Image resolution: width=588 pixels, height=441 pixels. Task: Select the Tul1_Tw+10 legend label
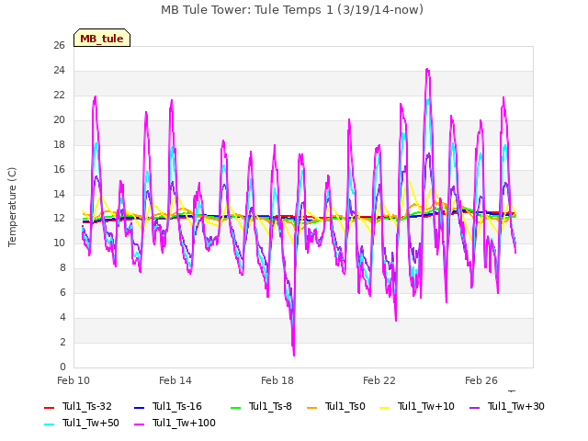(426, 406)
